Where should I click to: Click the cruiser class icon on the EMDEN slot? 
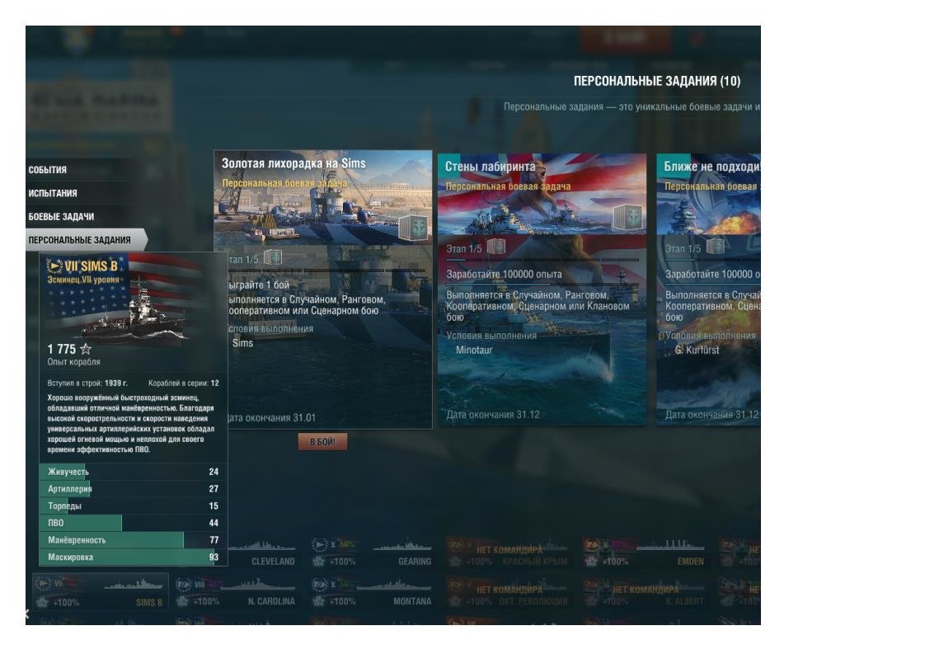(x=592, y=544)
